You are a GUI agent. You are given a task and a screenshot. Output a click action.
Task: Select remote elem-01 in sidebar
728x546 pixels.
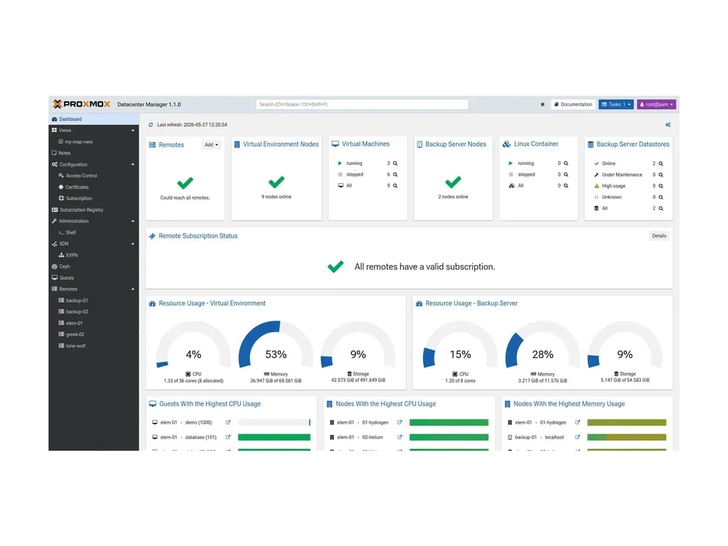coord(94,323)
